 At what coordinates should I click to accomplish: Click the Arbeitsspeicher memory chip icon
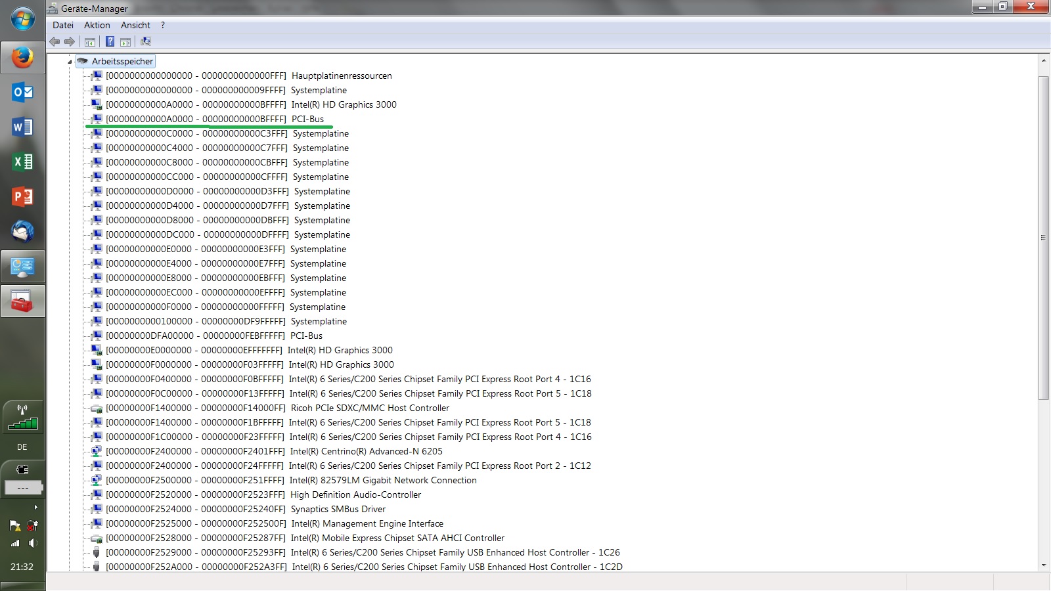(82, 61)
